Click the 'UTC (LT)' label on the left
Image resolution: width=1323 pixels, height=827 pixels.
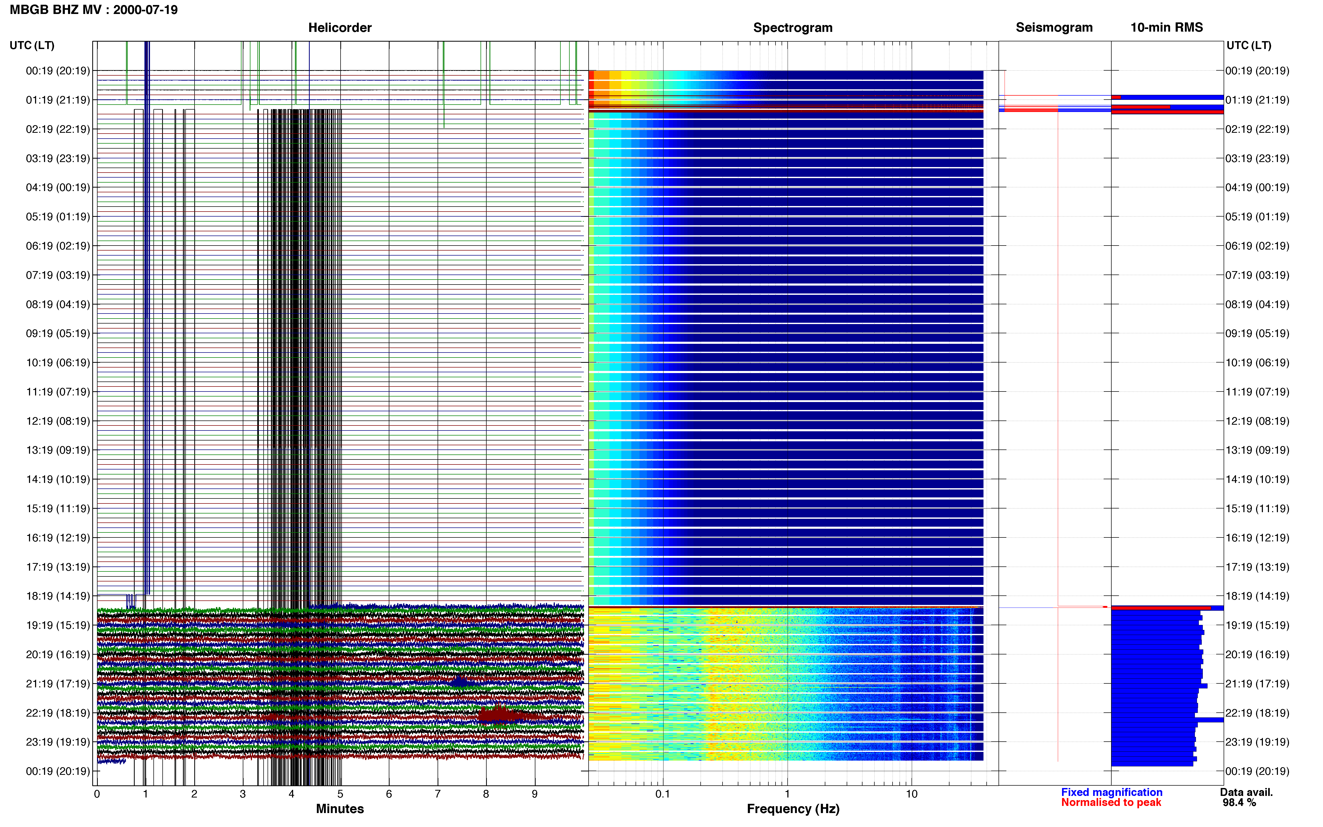pos(32,45)
